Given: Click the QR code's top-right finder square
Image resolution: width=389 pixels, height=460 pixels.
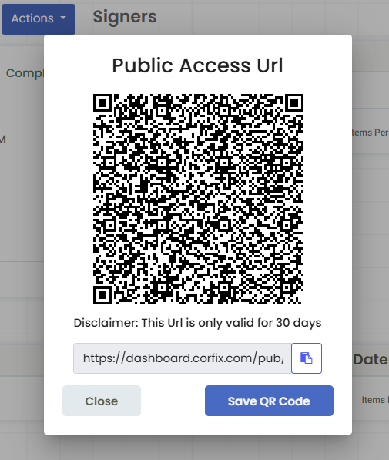Looking at the screenshot, I should click(x=294, y=103).
